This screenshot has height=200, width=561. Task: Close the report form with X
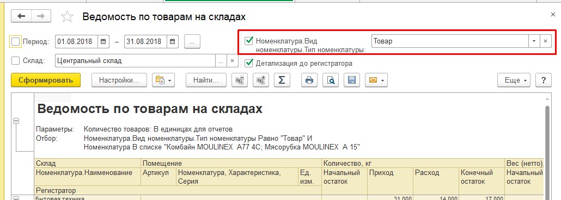pos(553,15)
